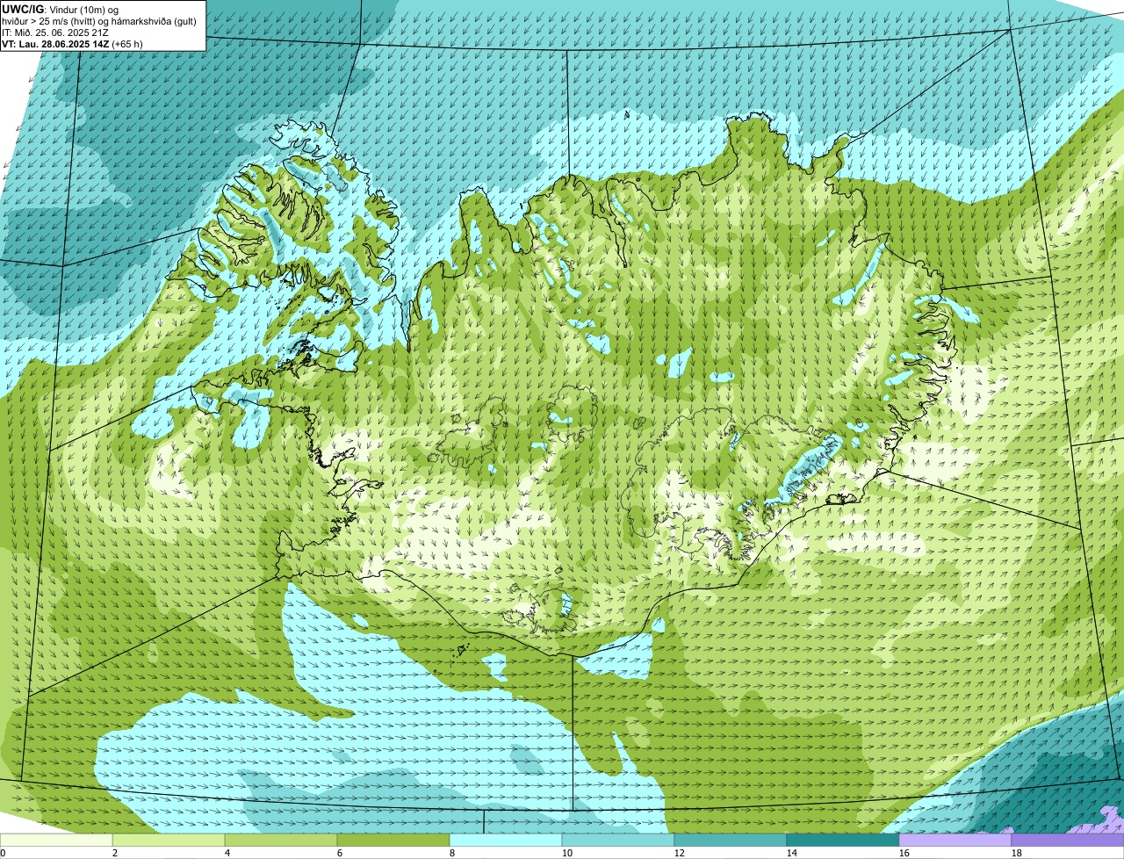
Task: Click the 0–2 m/s palest legend swatch
Action: point(56,840)
